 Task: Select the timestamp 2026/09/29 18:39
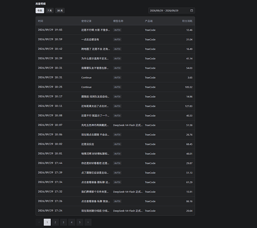tap(50, 58)
